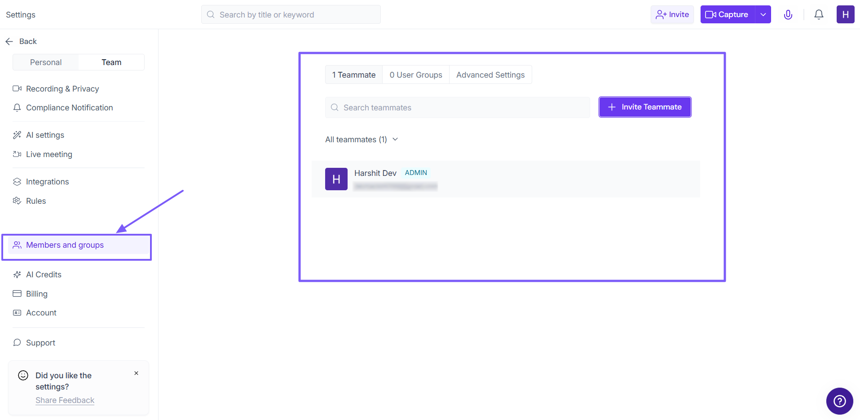The height and width of the screenshot is (420, 860).
Task: Click the AI settings wand icon
Action: pos(17,135)
